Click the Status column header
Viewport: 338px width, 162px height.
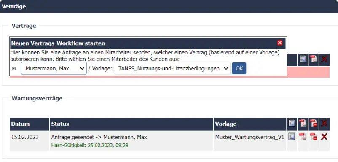(131, 124)
